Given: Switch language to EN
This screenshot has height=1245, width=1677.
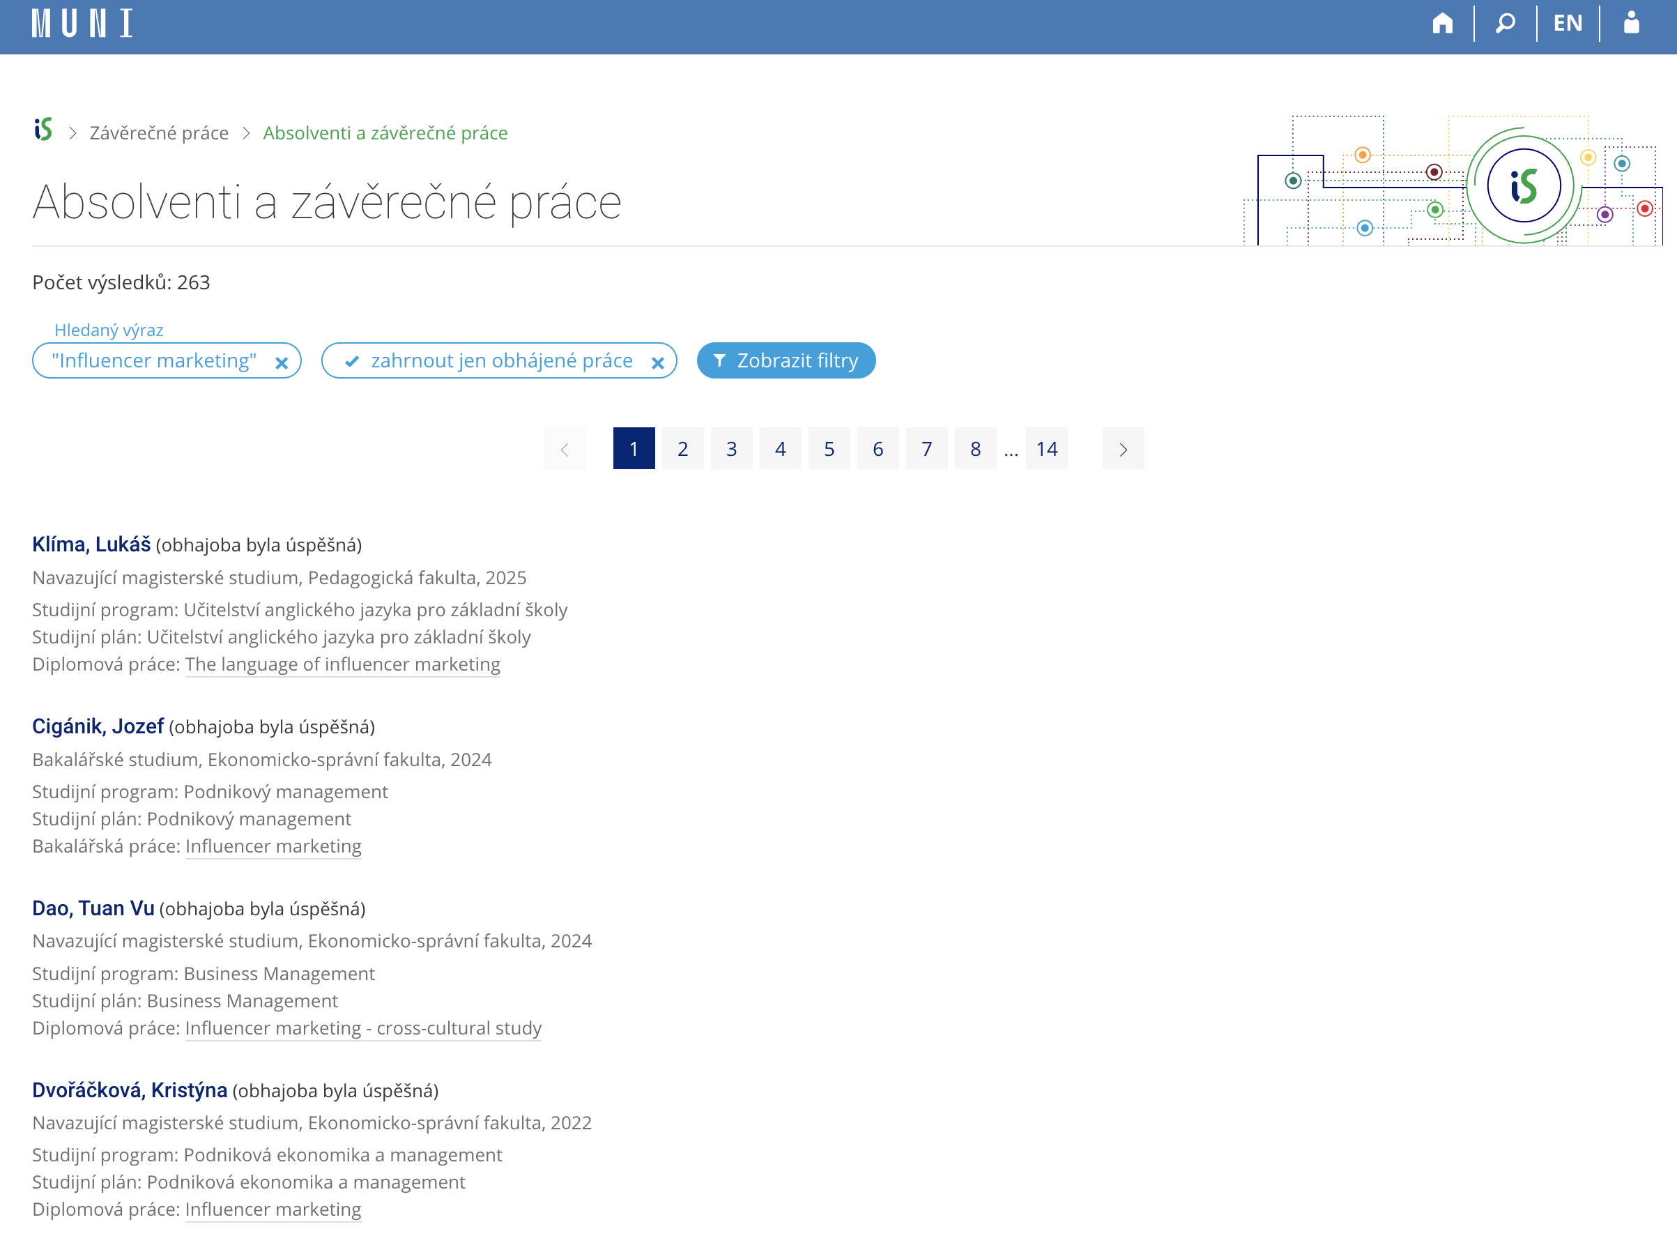Looking at the screenshot, I should [1567, 22].
